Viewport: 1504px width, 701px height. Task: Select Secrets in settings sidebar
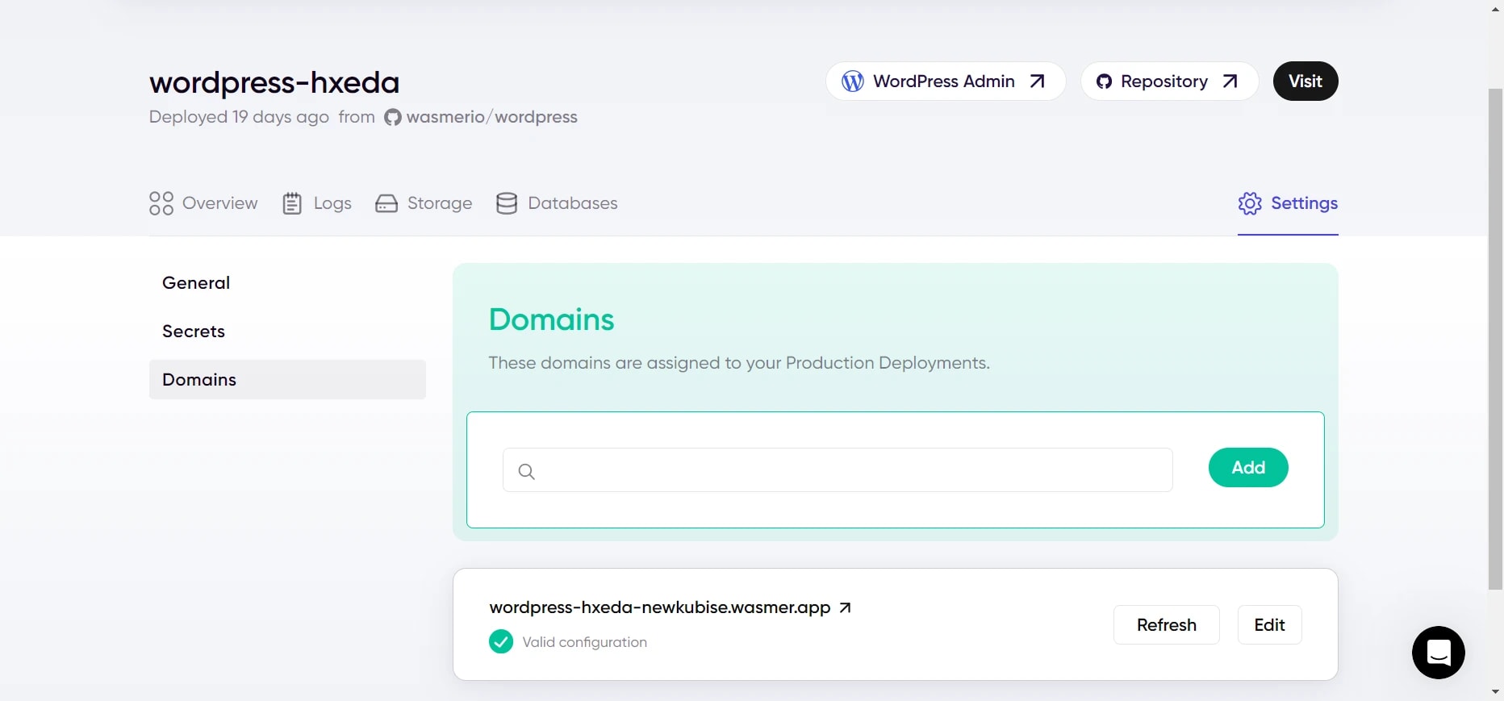(x=287, y=332)
